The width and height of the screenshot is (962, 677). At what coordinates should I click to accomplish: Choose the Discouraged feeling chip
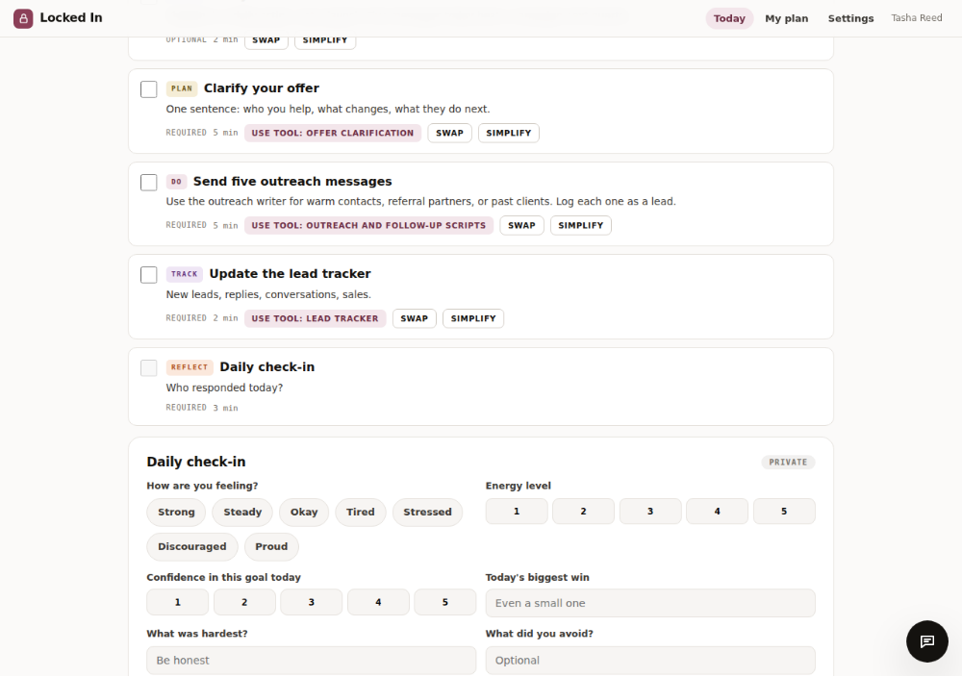pyautogui.click(x=192, y=547)
